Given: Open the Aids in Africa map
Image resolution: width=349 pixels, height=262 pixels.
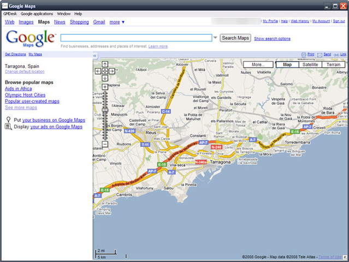Looking at the screenshot, I should click(x=18, y=88).
